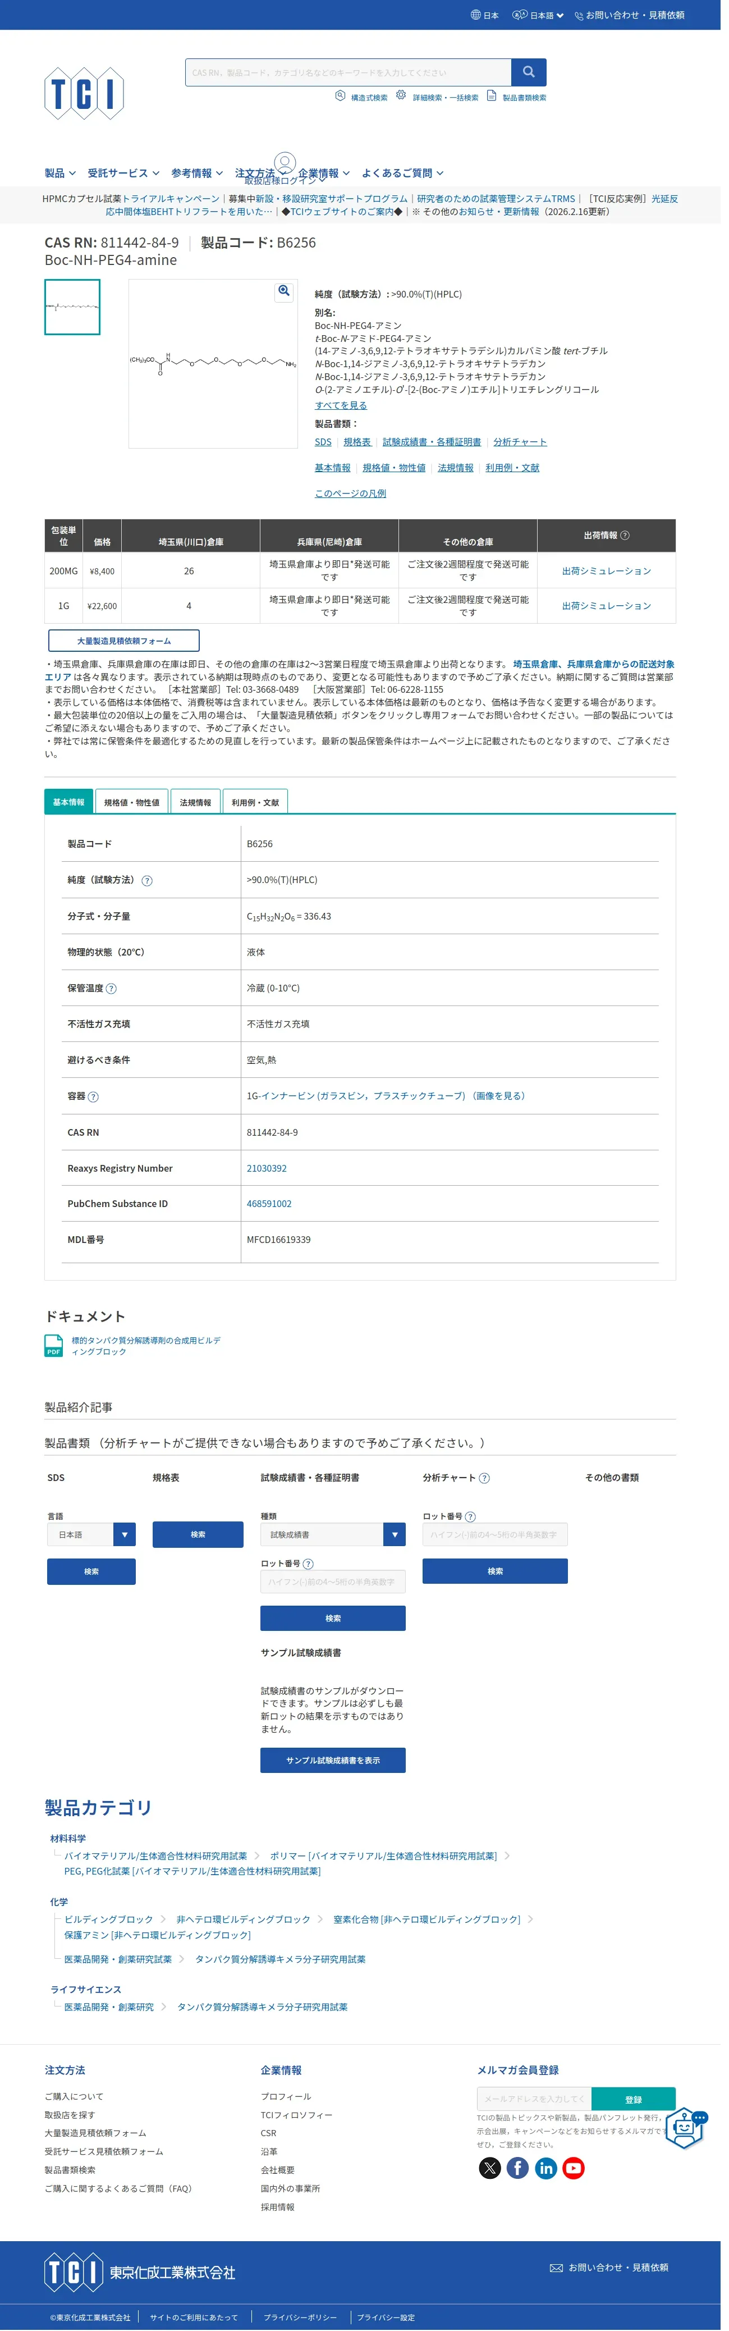Expand the 企業情報 menu
This screenshot has width=729, height=2331.
coord(327,175)
